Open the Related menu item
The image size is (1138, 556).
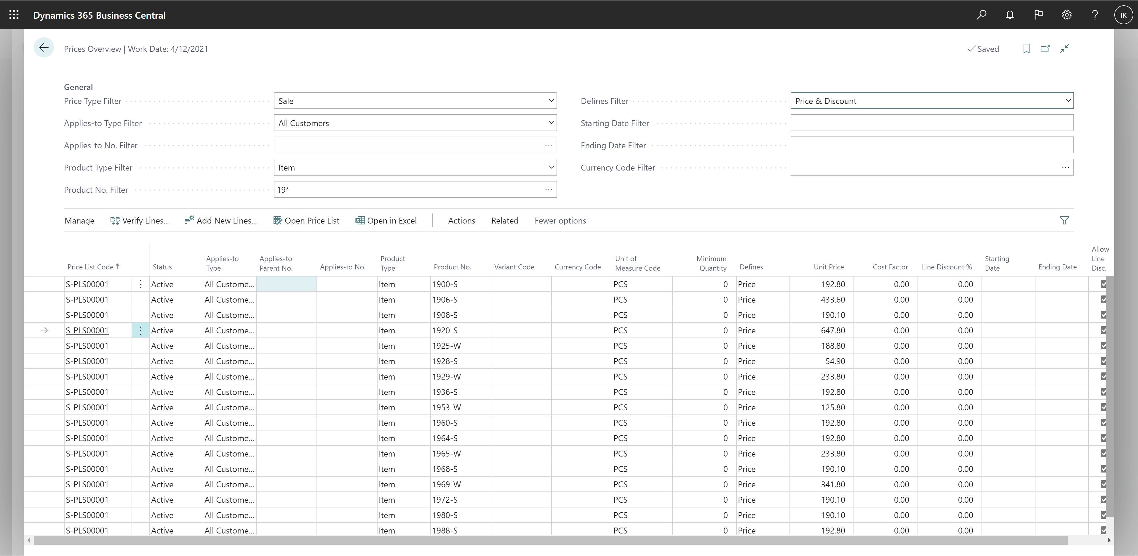coord(504,220)
